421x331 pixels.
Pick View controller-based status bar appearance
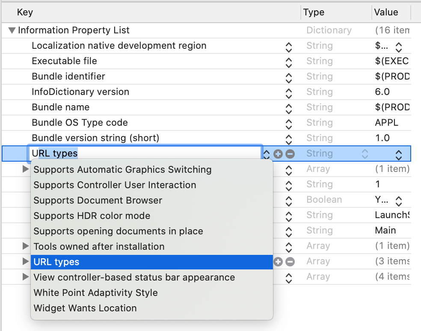[x=134, y=277]
